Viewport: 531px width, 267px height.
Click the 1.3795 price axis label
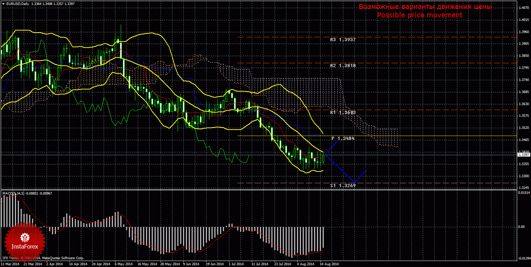coord(524,68)
